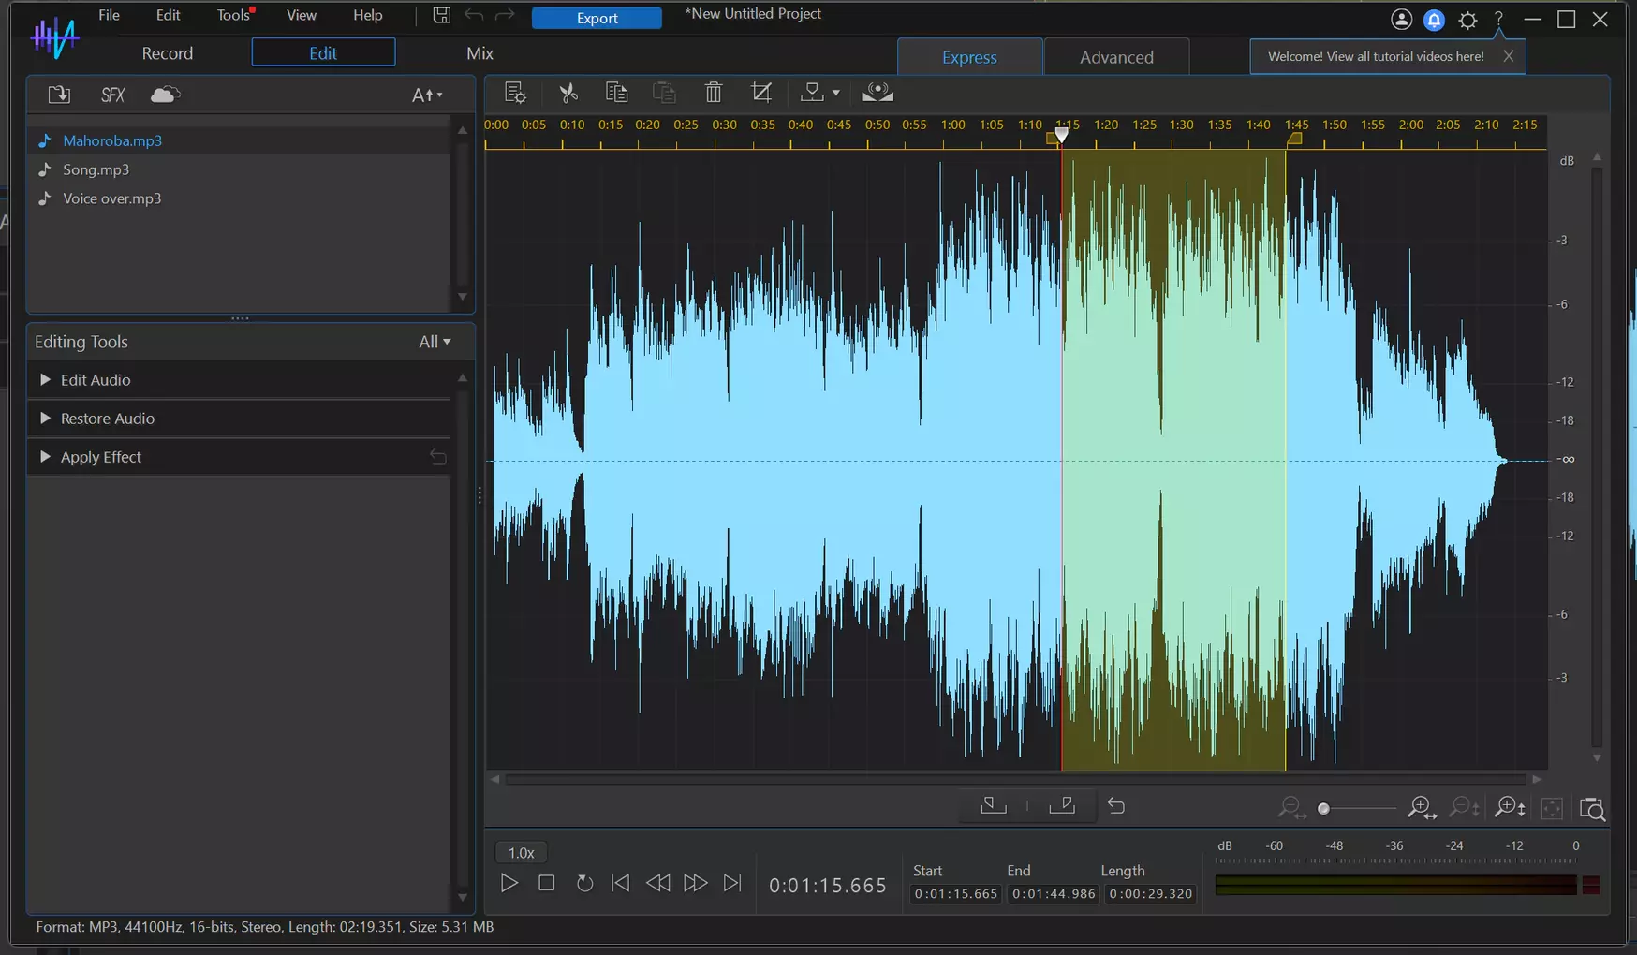The height and width of the screenshot is (955, 1637).
Task: Switch to the Mix tab
Action: tap(479, 53)
